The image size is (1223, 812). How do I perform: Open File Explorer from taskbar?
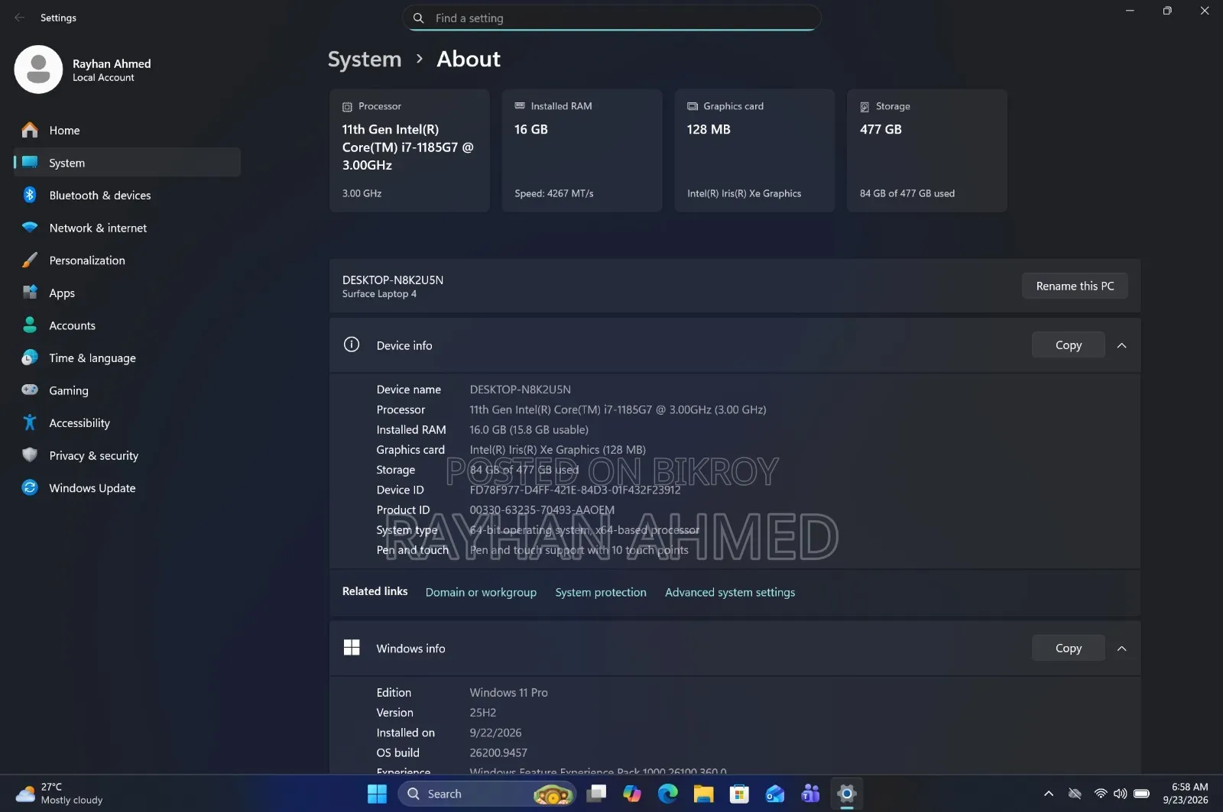point(703,794)
